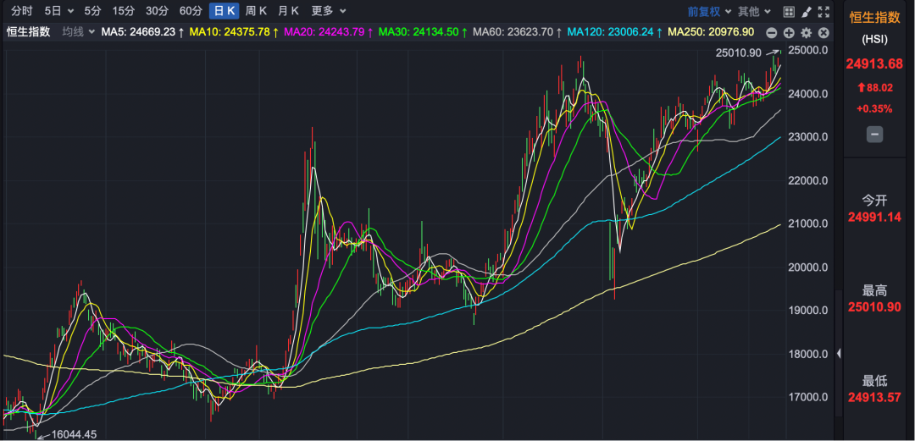The image size is (915, 441).
Task: Toggle the MA5 line indicator label
Action: [143, 32]
